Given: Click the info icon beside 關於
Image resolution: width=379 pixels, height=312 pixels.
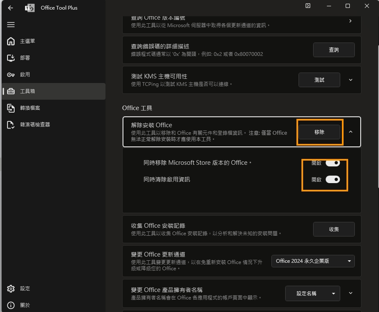Looking at the screenshot, I should point(11,305).
